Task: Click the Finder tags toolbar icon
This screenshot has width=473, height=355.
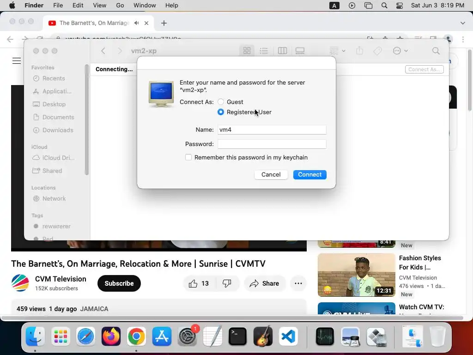Action: click(x=378, y=51)
